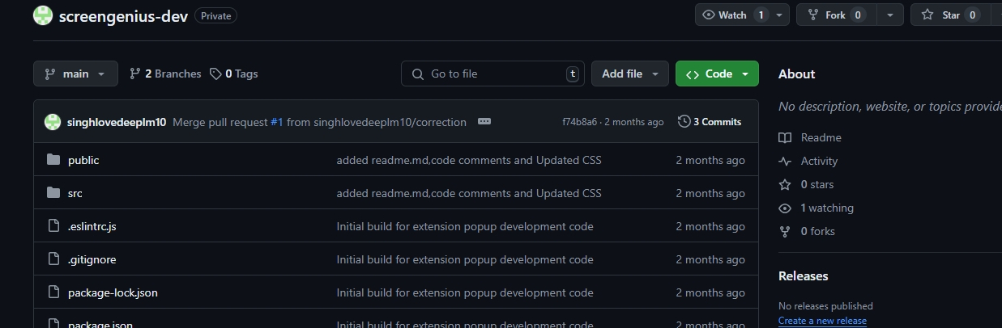1002x328 pixels.
Task: Click the package-lock.json file icon
Action: (53, 292)
